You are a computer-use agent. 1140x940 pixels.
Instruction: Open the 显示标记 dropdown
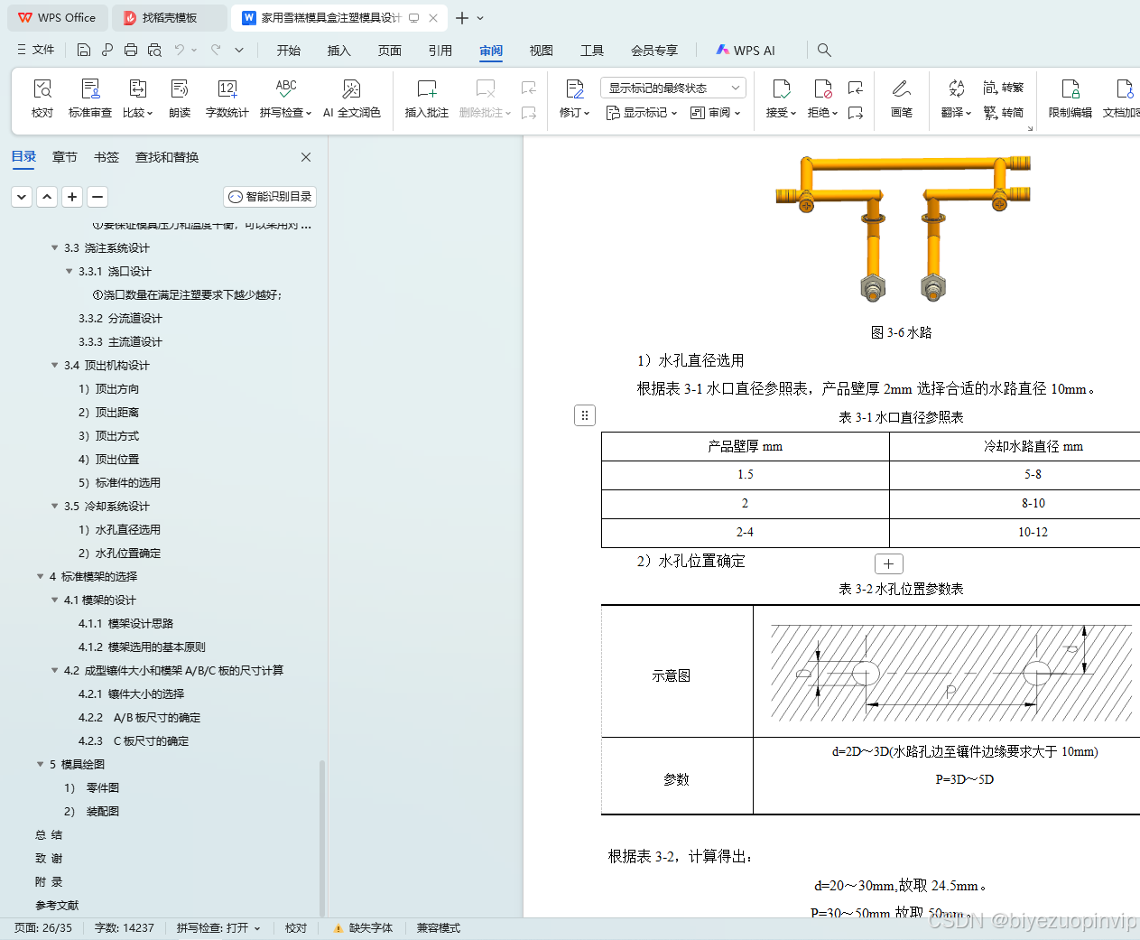pyautogui.click(x=642, y=113)
